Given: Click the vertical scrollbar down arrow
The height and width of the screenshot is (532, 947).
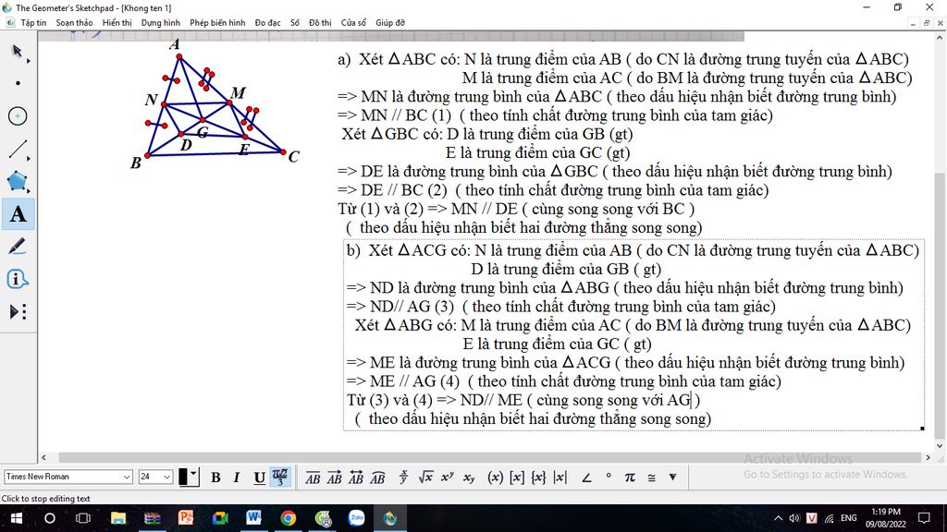Looking at the screenshot, I should tap(940, 446).
